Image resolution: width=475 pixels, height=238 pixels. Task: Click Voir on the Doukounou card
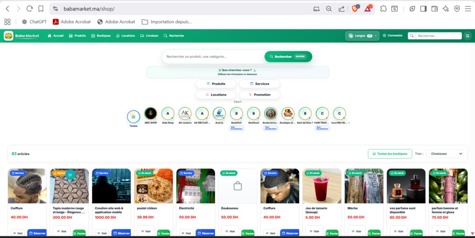(230, 232)
